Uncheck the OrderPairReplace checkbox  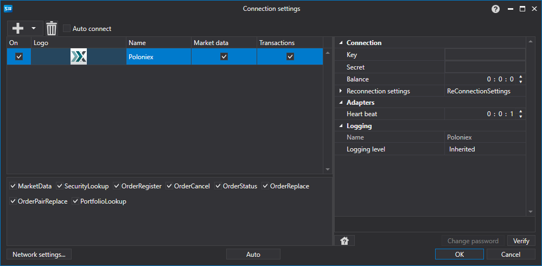13,201
